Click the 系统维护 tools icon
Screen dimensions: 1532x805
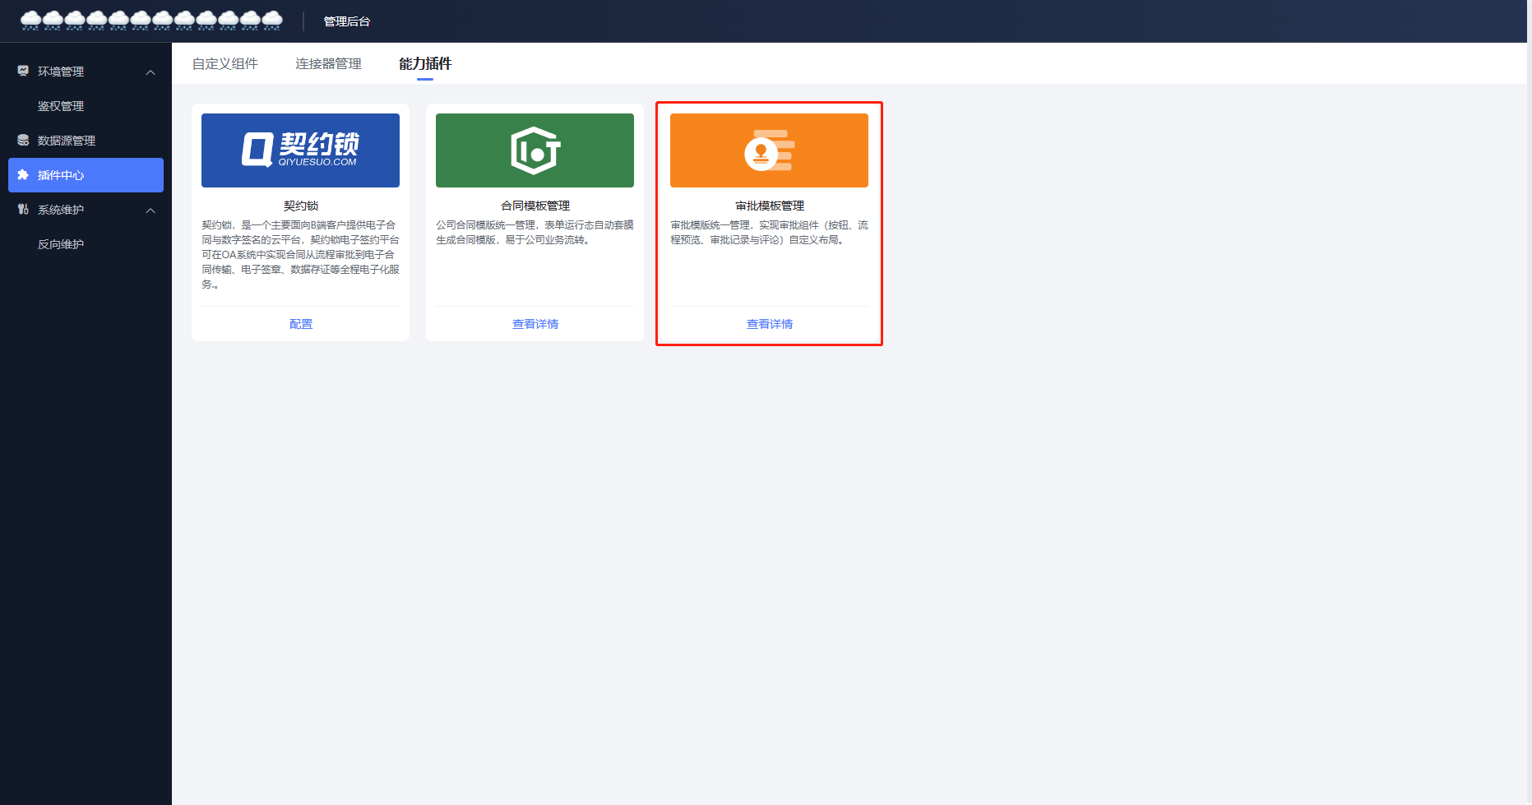pos(23,210)
